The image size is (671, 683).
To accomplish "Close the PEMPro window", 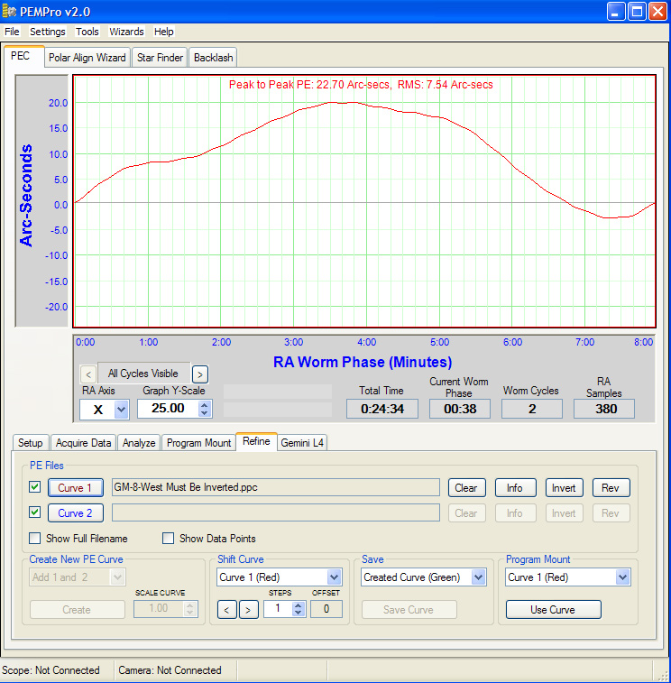I will click(658, 12).
